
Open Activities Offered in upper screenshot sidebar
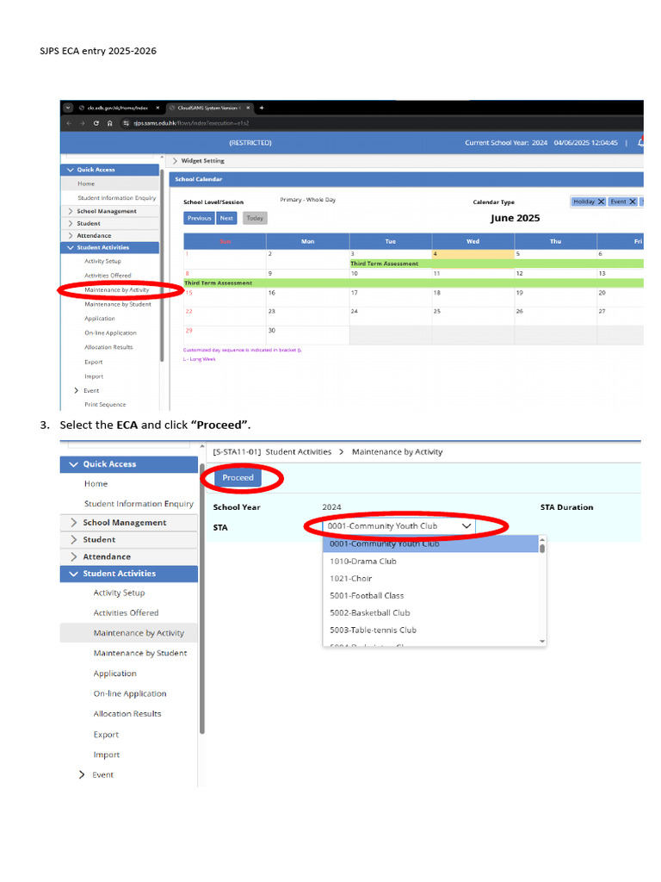pyautogui.click(x=108, y=276)
